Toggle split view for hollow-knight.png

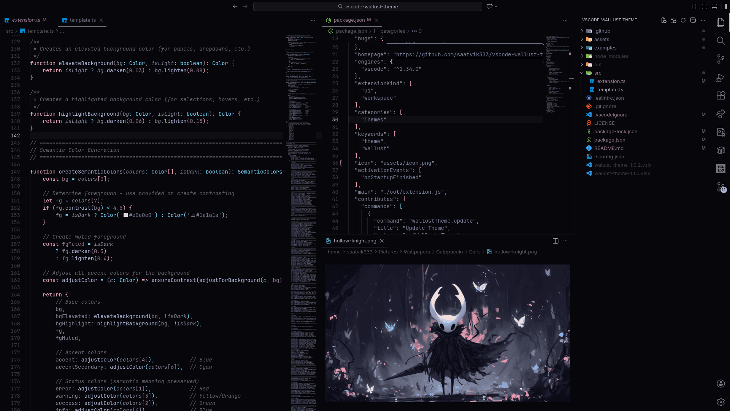click(x=555, y=241)
